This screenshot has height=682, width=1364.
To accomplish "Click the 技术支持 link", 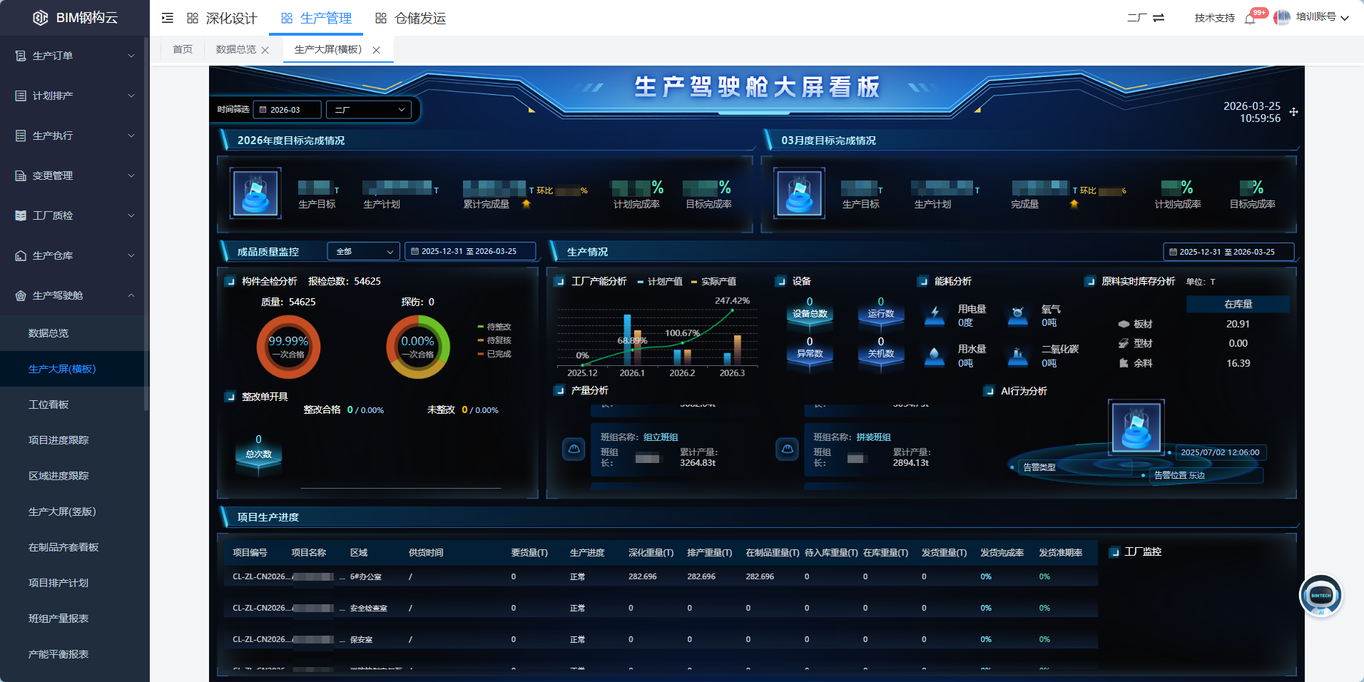I will click(1214, 18).
